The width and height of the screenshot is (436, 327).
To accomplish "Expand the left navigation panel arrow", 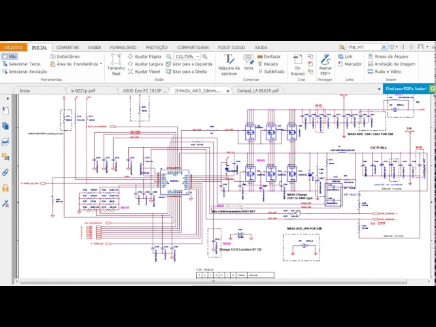I will coord(7,99).
